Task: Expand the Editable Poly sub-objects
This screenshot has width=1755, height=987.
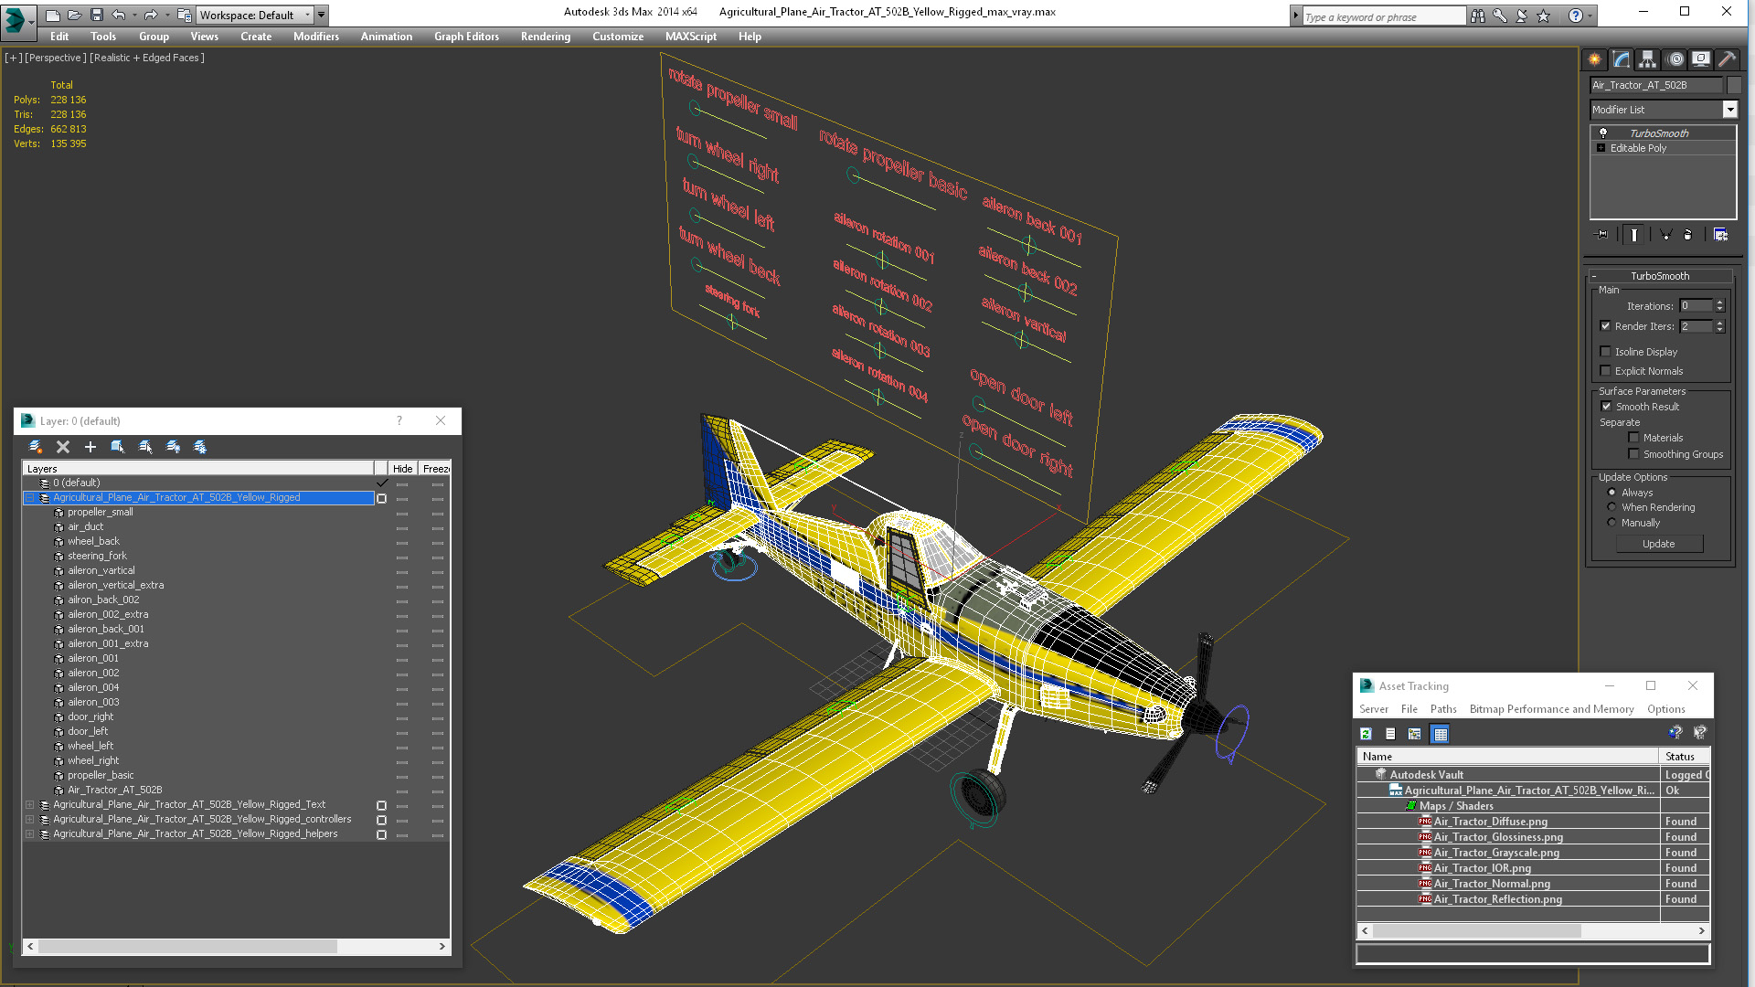Action: click(x=1601, y=148)
